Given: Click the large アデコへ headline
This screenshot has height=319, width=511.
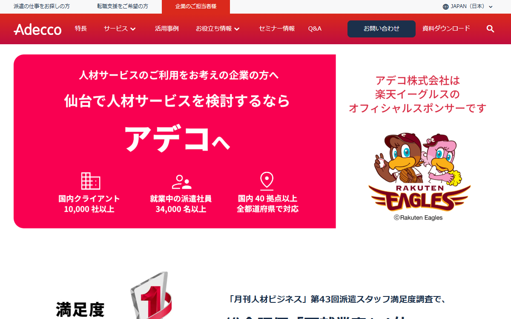Looking at the screenshot, I should (x=177, y=139).
